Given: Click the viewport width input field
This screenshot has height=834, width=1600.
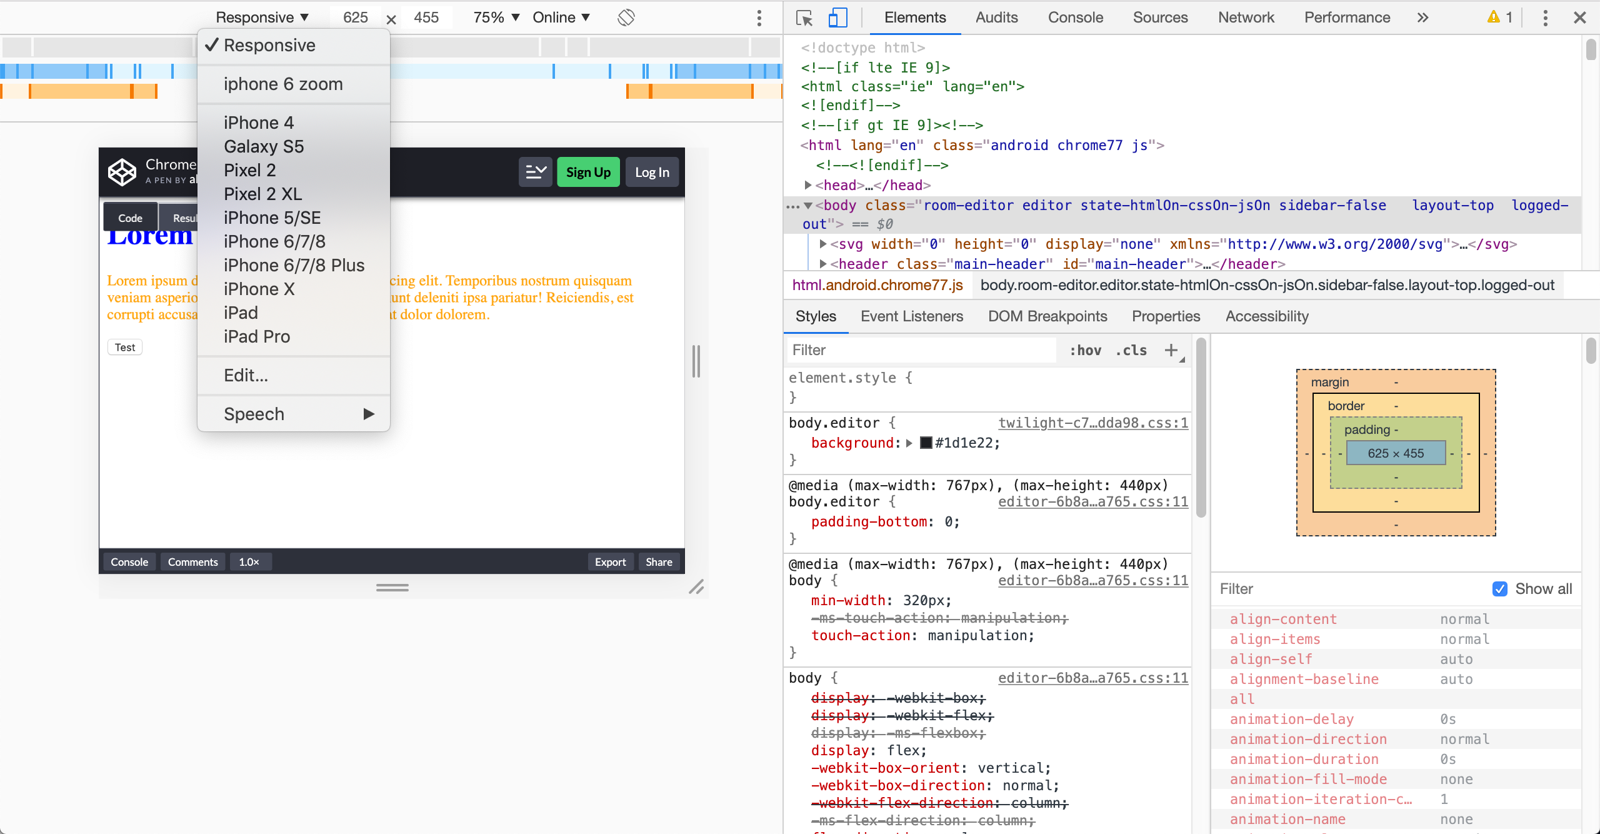Looking at the screenshot, I should 355,17.
